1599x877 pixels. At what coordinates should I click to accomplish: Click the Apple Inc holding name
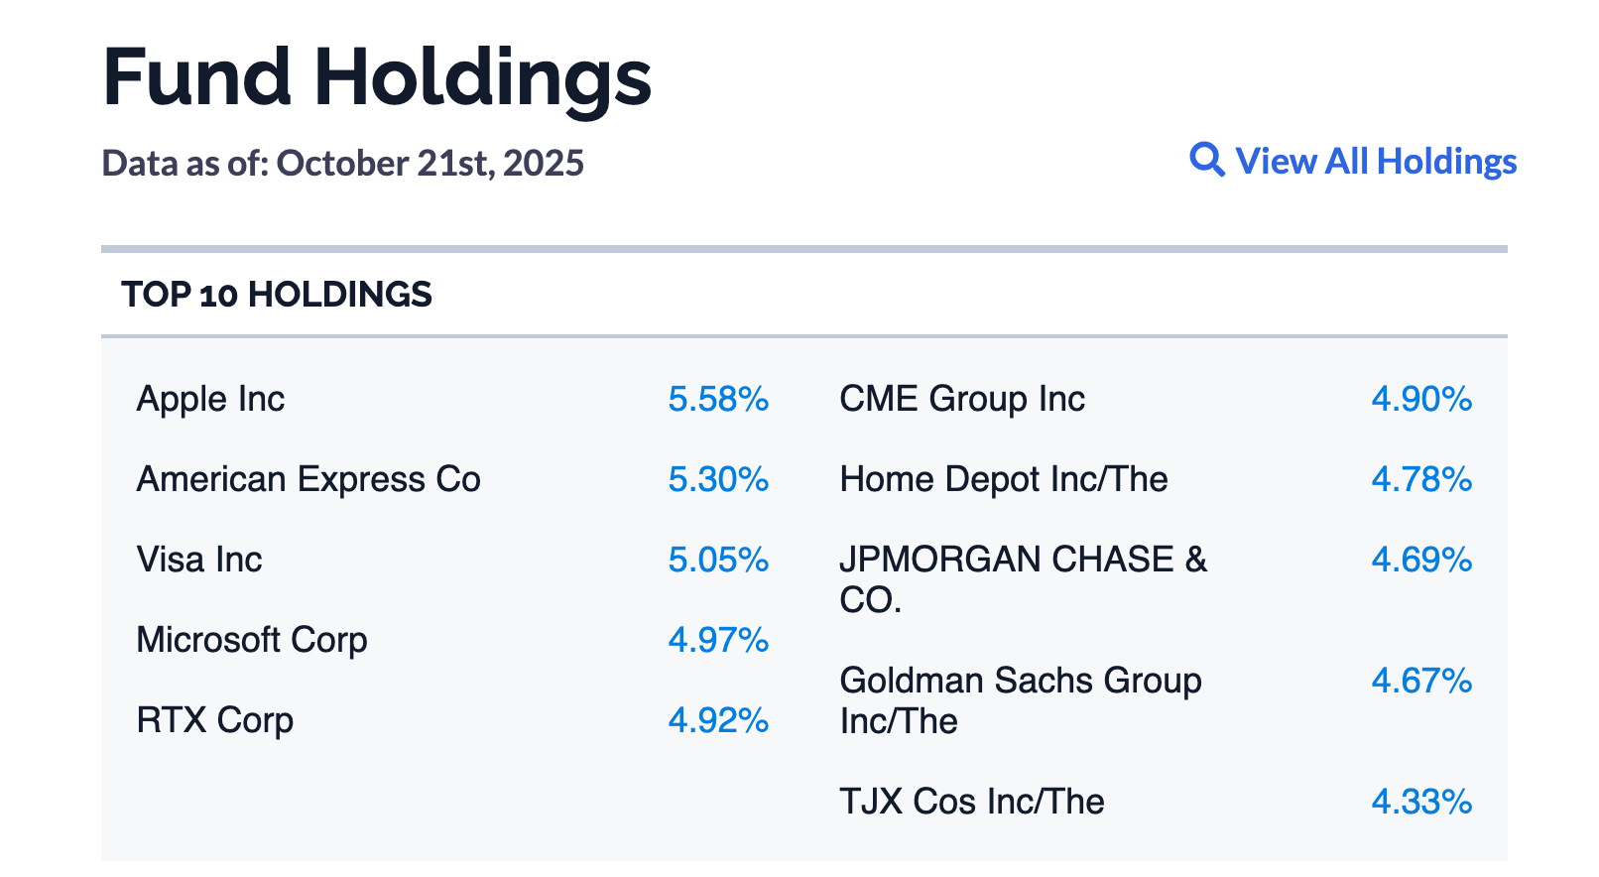210,399
